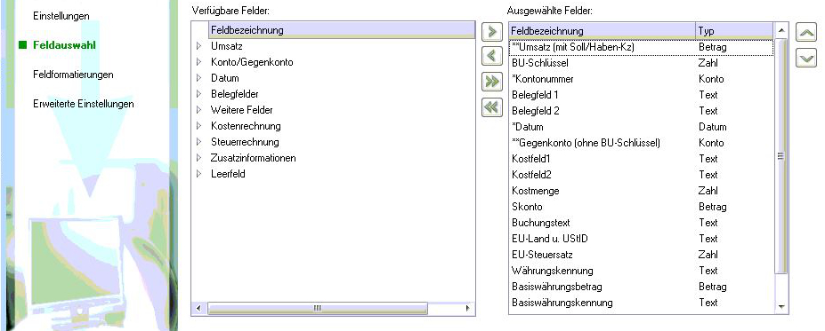Screen dimensions: 825x331
Task: Remove selected field with single left arrow
Action: (492, 56)
